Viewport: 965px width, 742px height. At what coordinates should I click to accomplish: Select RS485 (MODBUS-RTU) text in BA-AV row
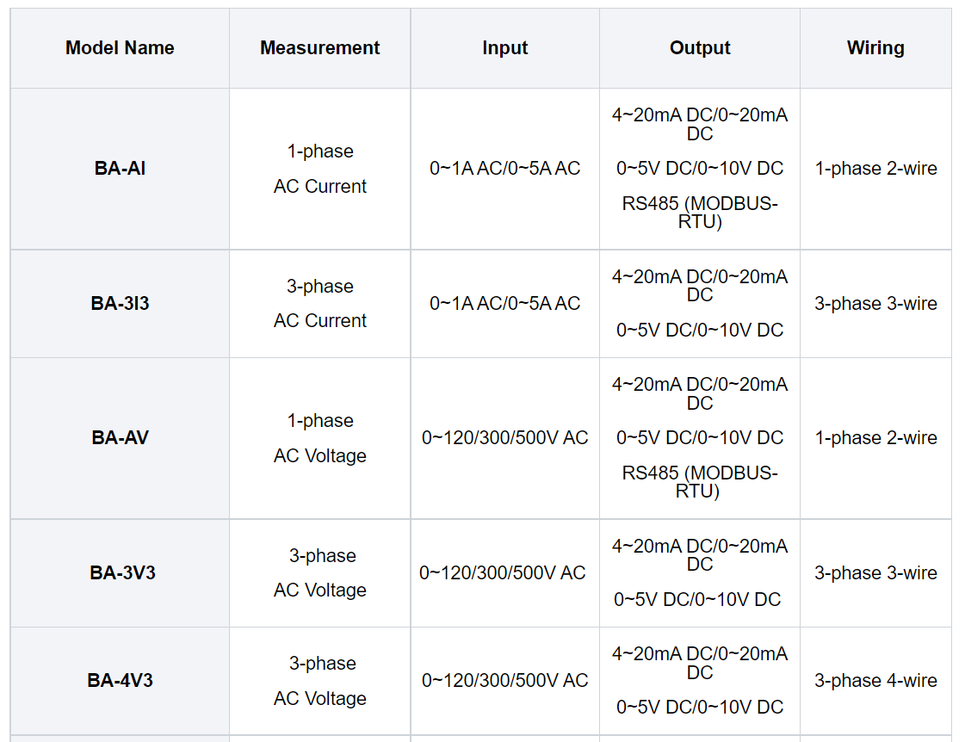tap(700, 482)
